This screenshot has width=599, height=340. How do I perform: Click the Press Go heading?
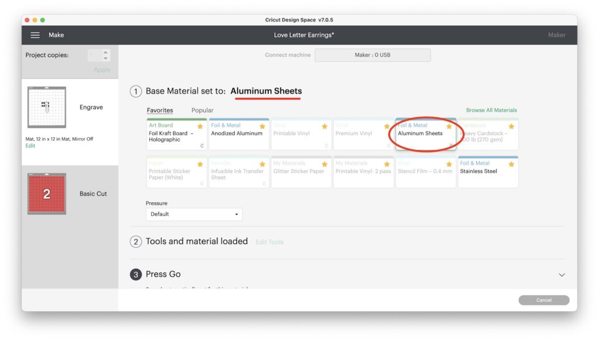pyautogui.click(x=163, y=275)
